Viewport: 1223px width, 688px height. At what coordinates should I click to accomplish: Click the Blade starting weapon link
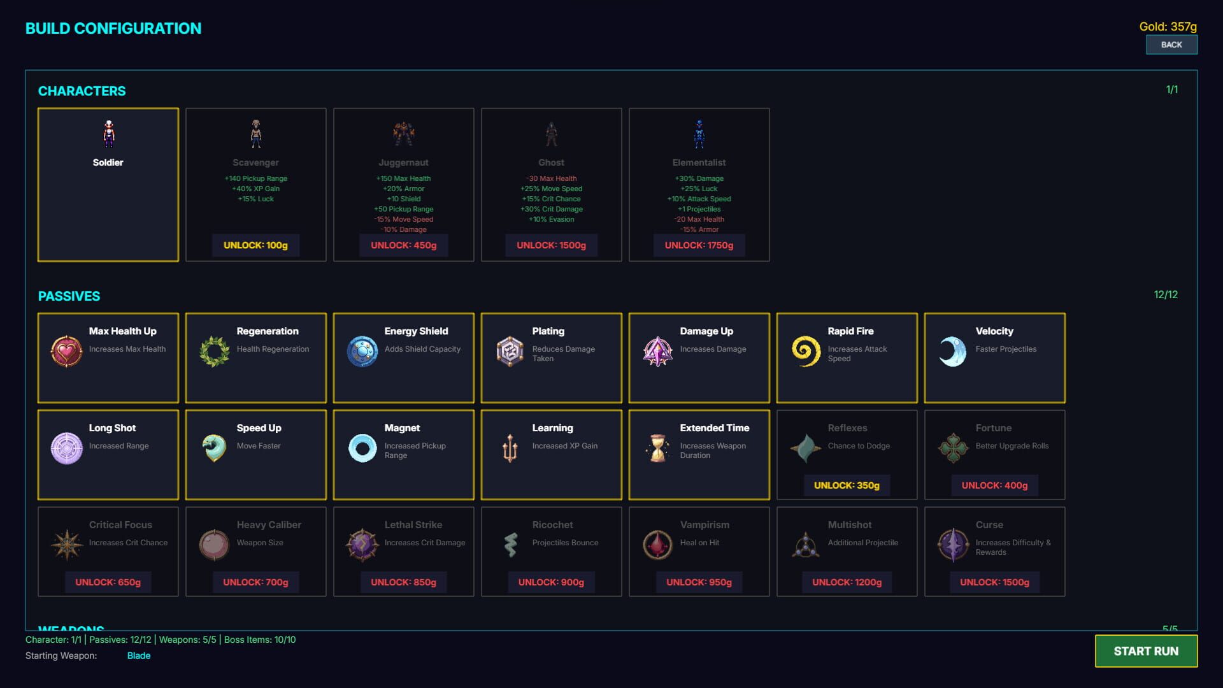(x=139, y=656)
